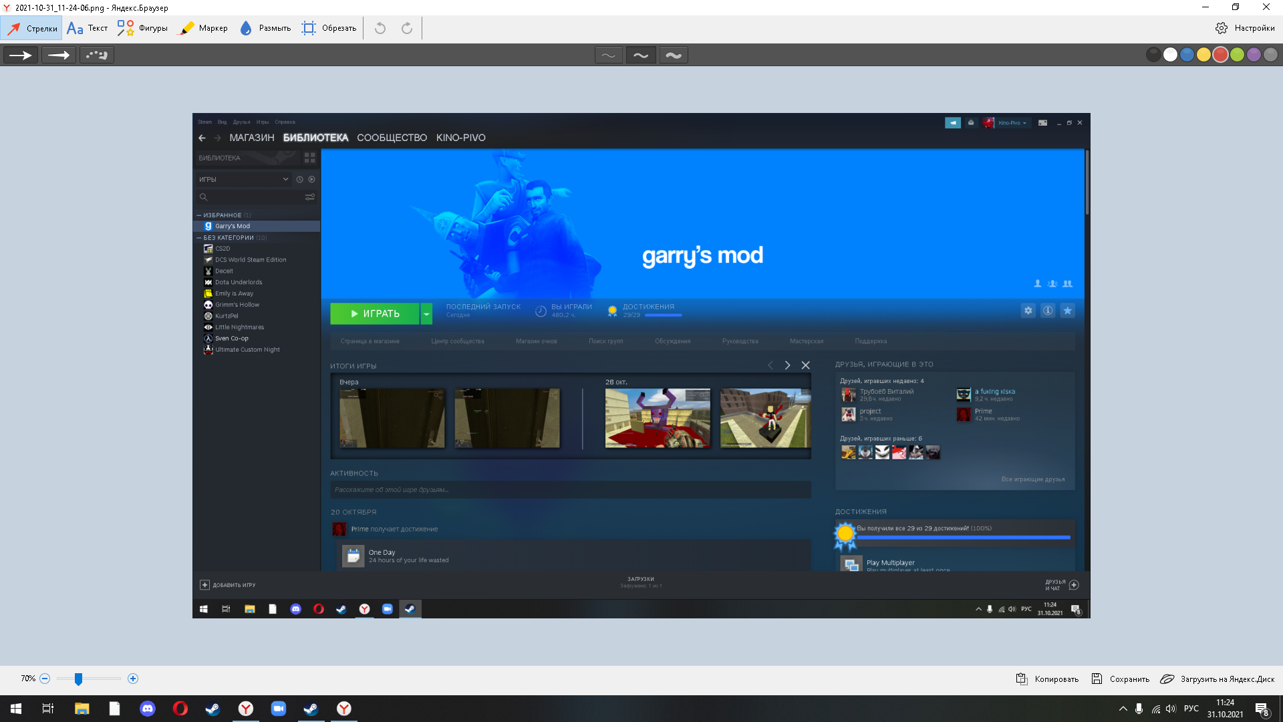Switch to the tapered arrow style
This screenshot has height=722, width=1283.
[59, 55]
